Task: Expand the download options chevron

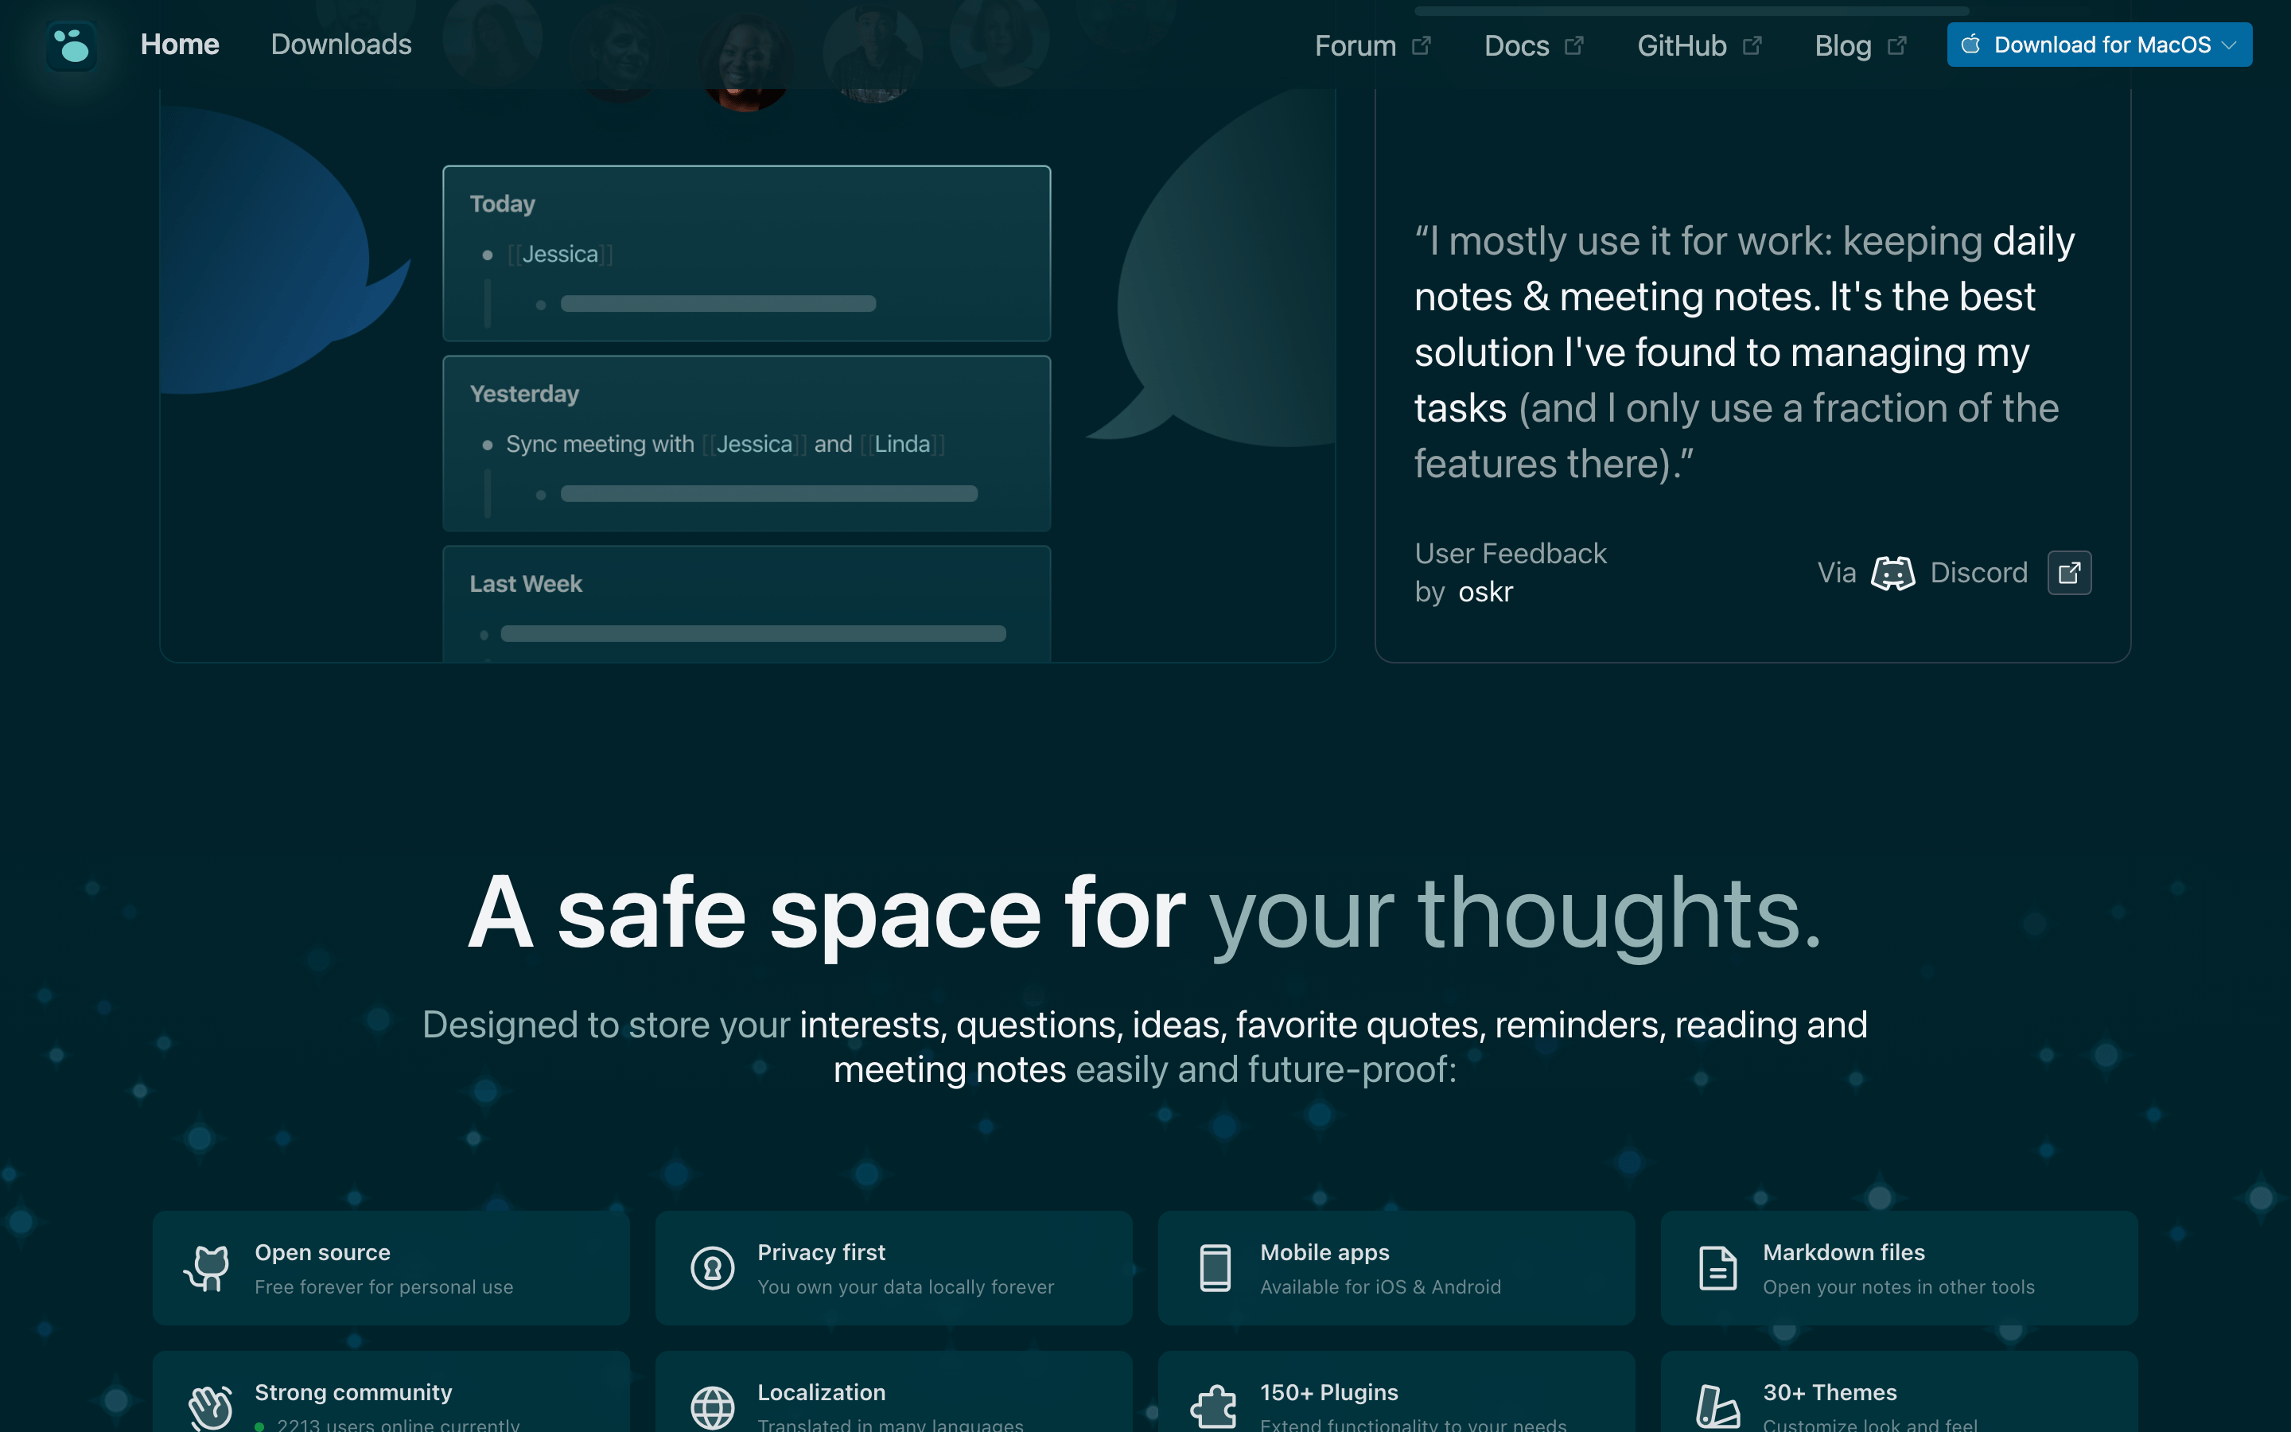Action: coord(2228,45)
